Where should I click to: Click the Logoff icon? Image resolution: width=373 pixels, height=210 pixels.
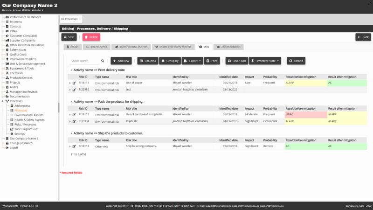(x=7, y=148)
